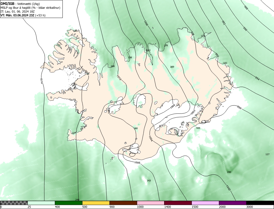
Task: Click the '900' legend scale number
Action: pos(112,207)
